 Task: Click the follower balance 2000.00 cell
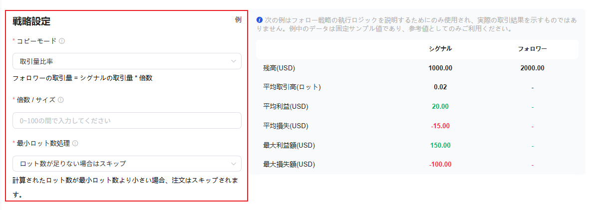tap(532, 68)
